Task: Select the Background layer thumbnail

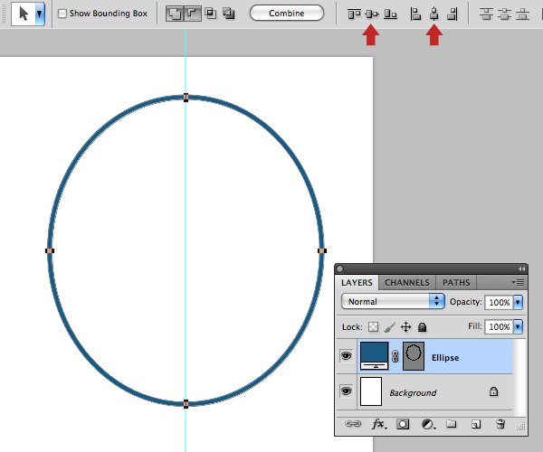Action: click(x=371, y=391)
